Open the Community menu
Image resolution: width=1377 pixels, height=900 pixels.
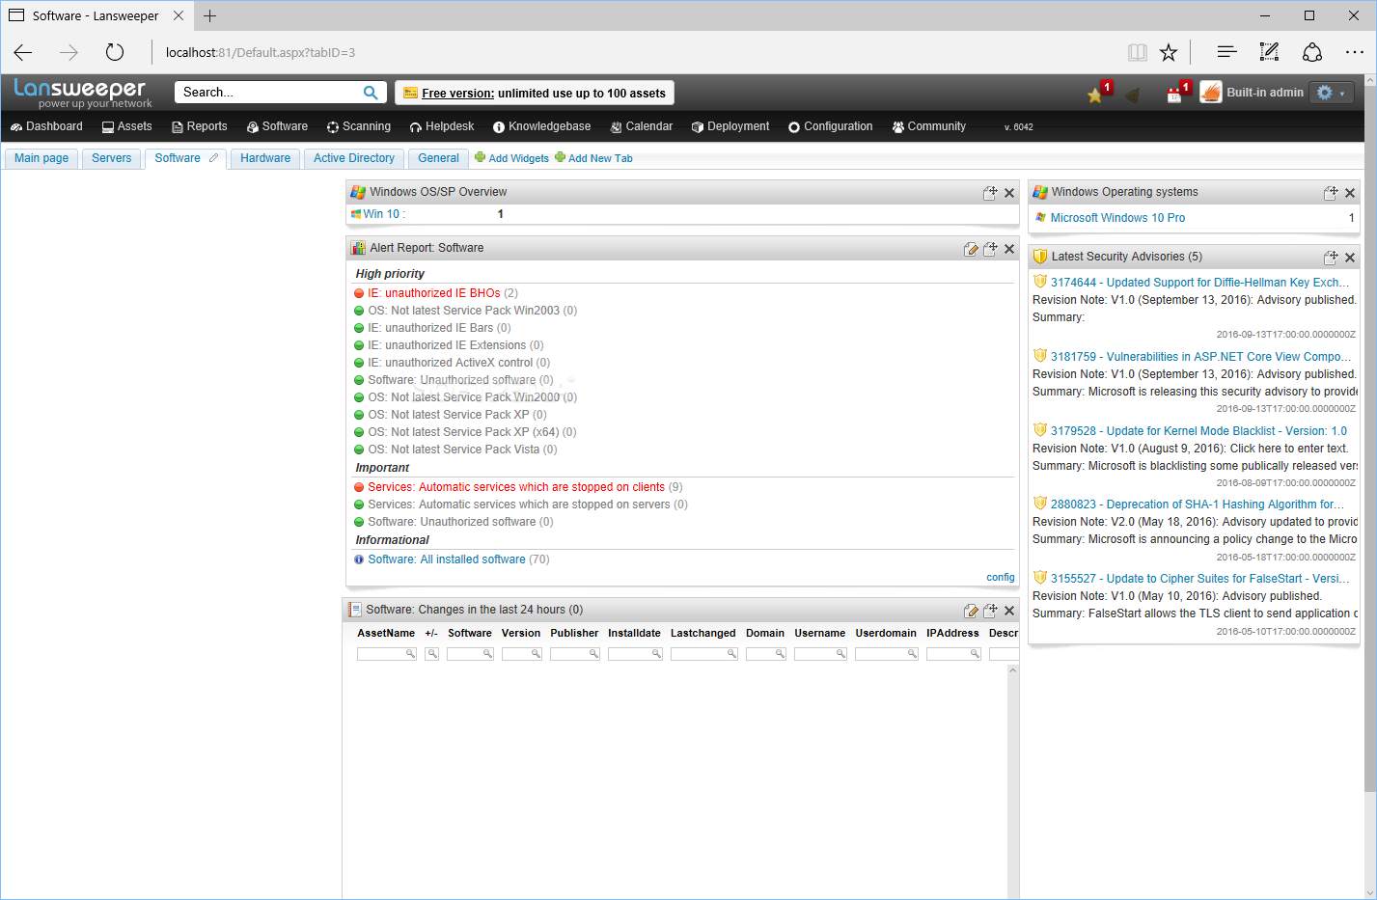(x=929, y=126)
